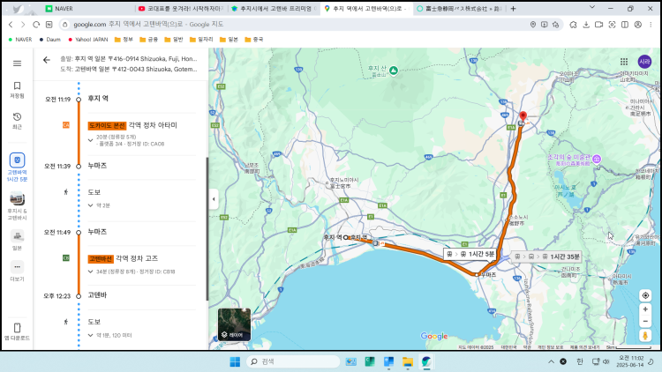This screenshot has width=662, height=372.
Task: Click the red destination pin at 고텐바
Action: (523, 116)
